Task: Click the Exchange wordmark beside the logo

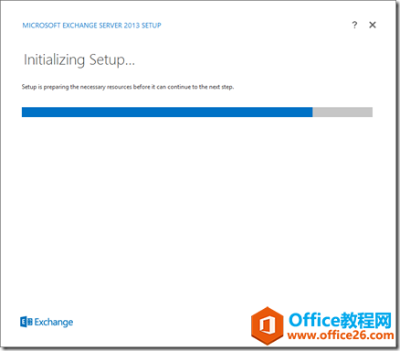Action: point(54,323)
